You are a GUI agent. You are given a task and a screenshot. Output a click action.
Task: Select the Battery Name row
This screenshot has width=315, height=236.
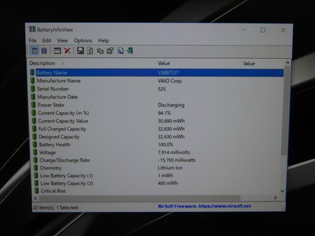(x=157, y=73)
